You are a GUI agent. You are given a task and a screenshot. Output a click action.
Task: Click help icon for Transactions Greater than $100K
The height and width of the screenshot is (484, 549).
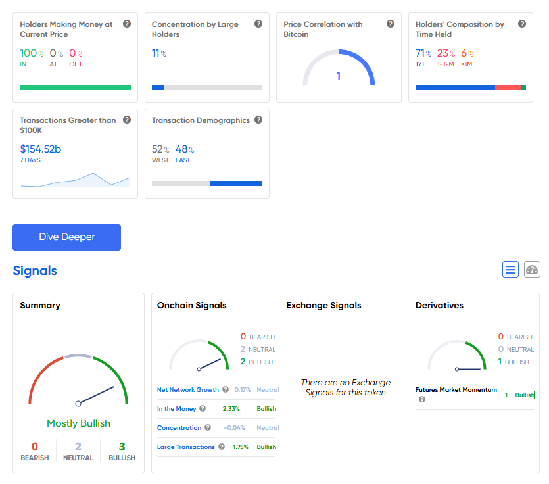(127, 120)
